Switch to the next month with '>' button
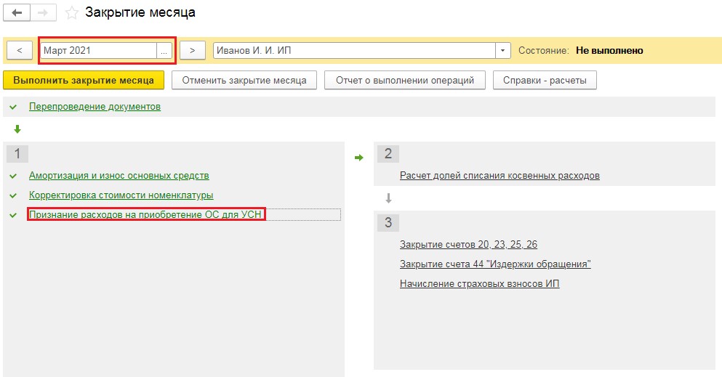 tap(192, 51)
